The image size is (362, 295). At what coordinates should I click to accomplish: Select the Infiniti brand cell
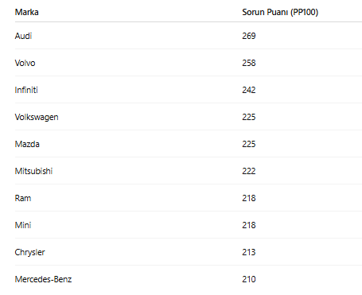point(26,90)
